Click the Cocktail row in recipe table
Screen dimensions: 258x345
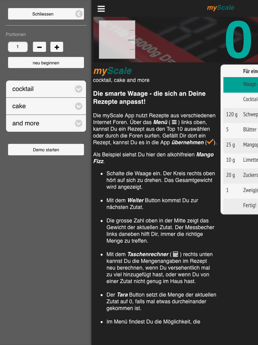coord(241,100)
